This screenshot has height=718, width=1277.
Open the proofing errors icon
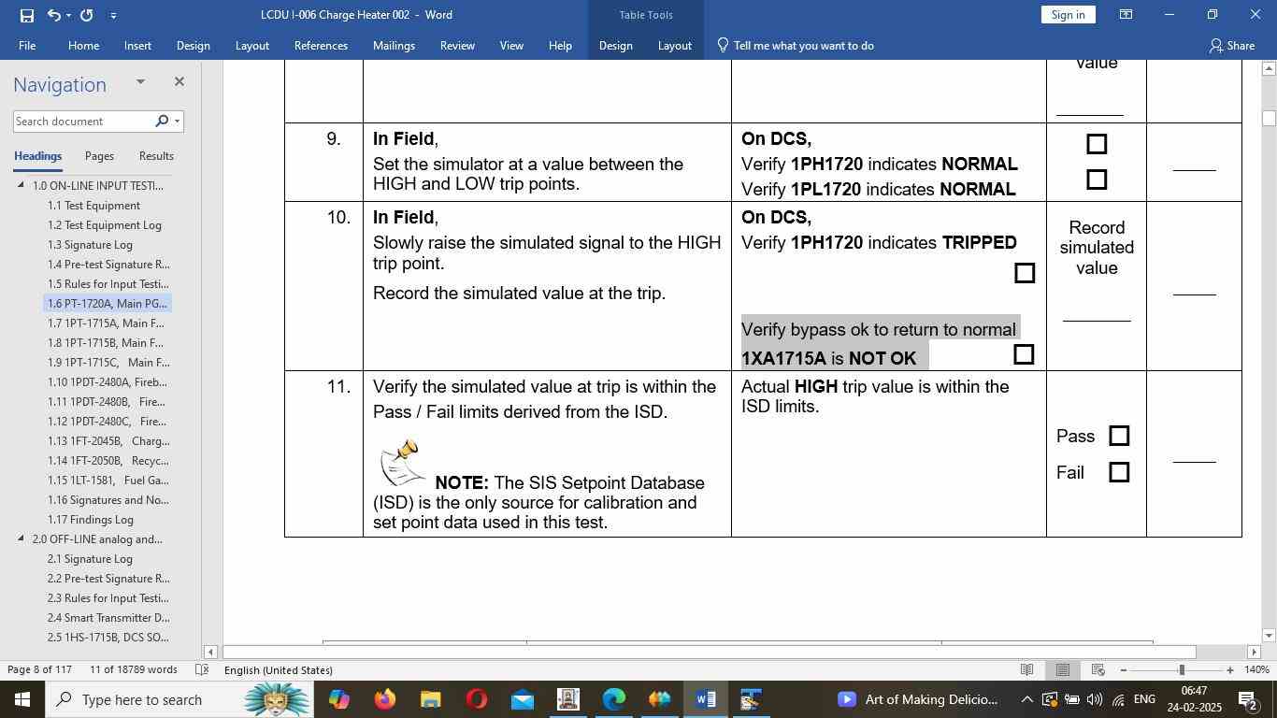(202, 669)
